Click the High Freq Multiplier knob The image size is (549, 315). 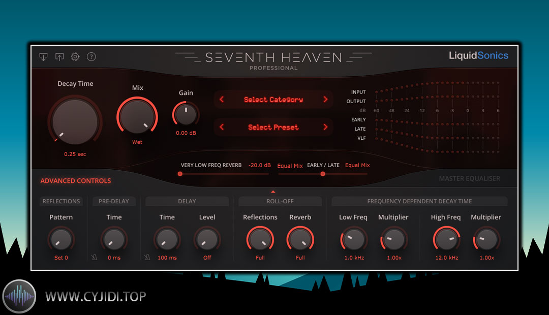click(x=486, y=239)
